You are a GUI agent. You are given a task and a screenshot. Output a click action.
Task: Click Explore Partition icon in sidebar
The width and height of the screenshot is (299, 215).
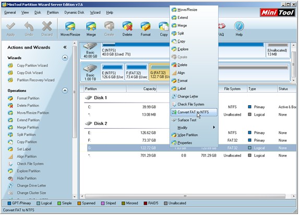click(10, 171)
